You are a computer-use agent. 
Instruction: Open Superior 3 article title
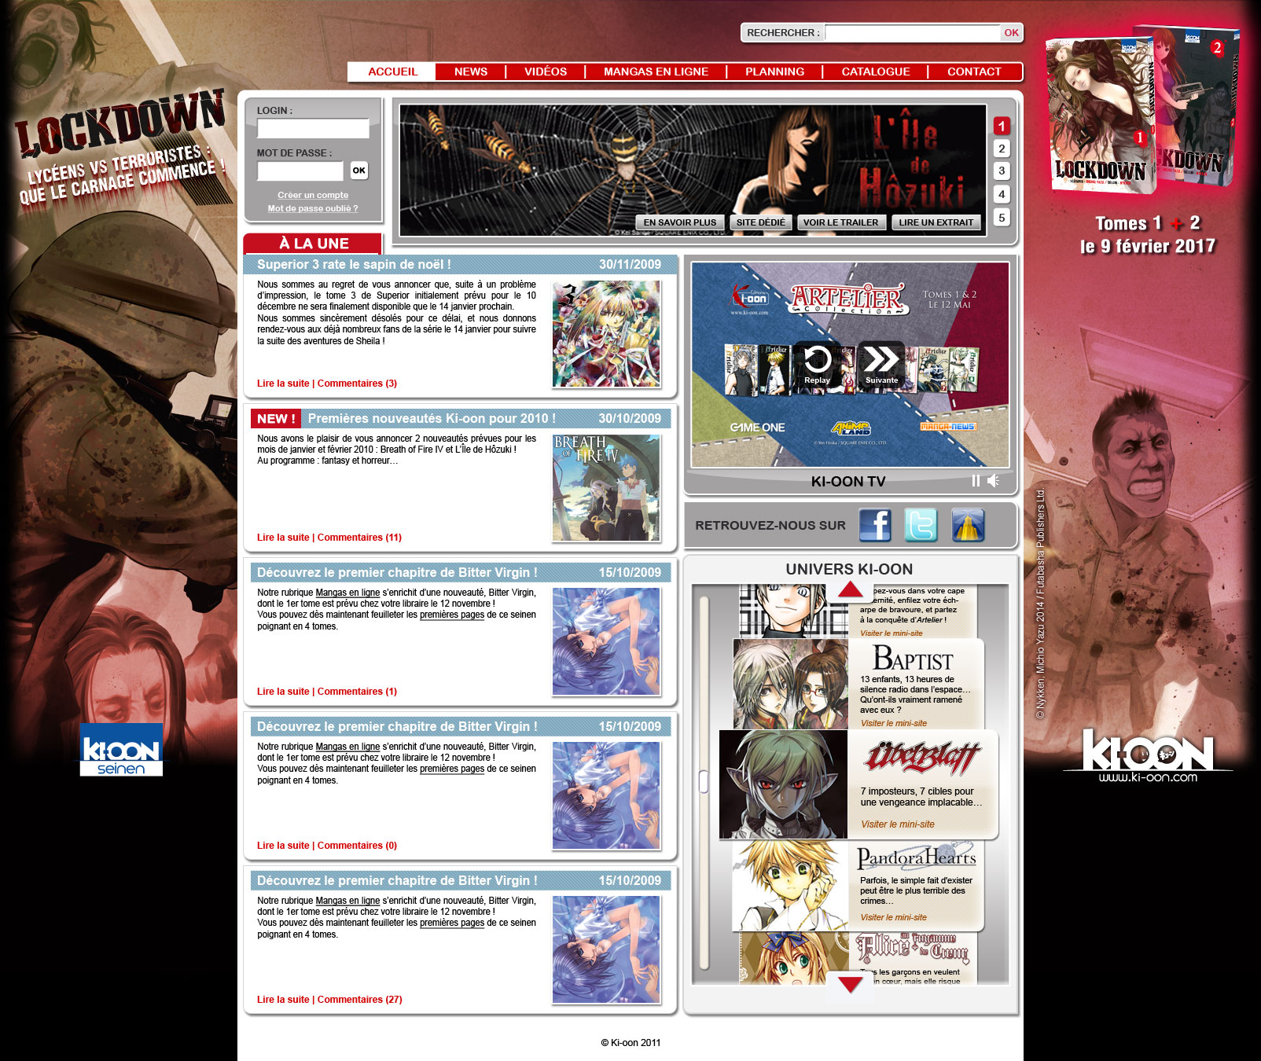(x=354, y=265)
